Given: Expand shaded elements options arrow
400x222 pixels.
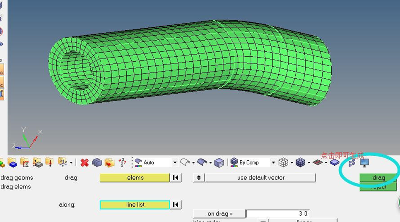Looking at the screenshot, I should pos(308,163).
